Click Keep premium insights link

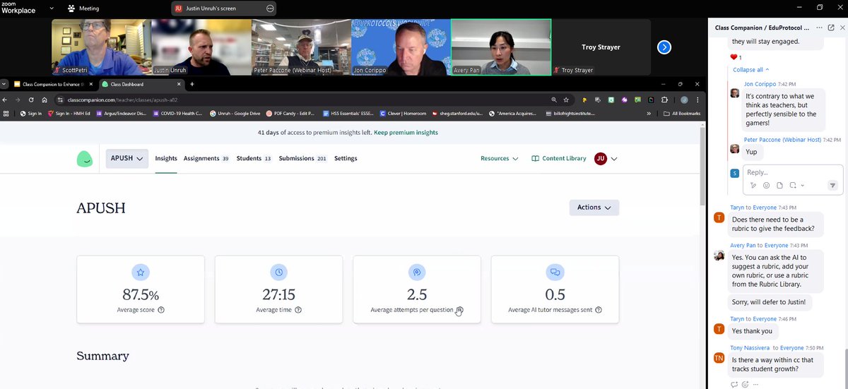pyautogui.click(x=406, y=133)
